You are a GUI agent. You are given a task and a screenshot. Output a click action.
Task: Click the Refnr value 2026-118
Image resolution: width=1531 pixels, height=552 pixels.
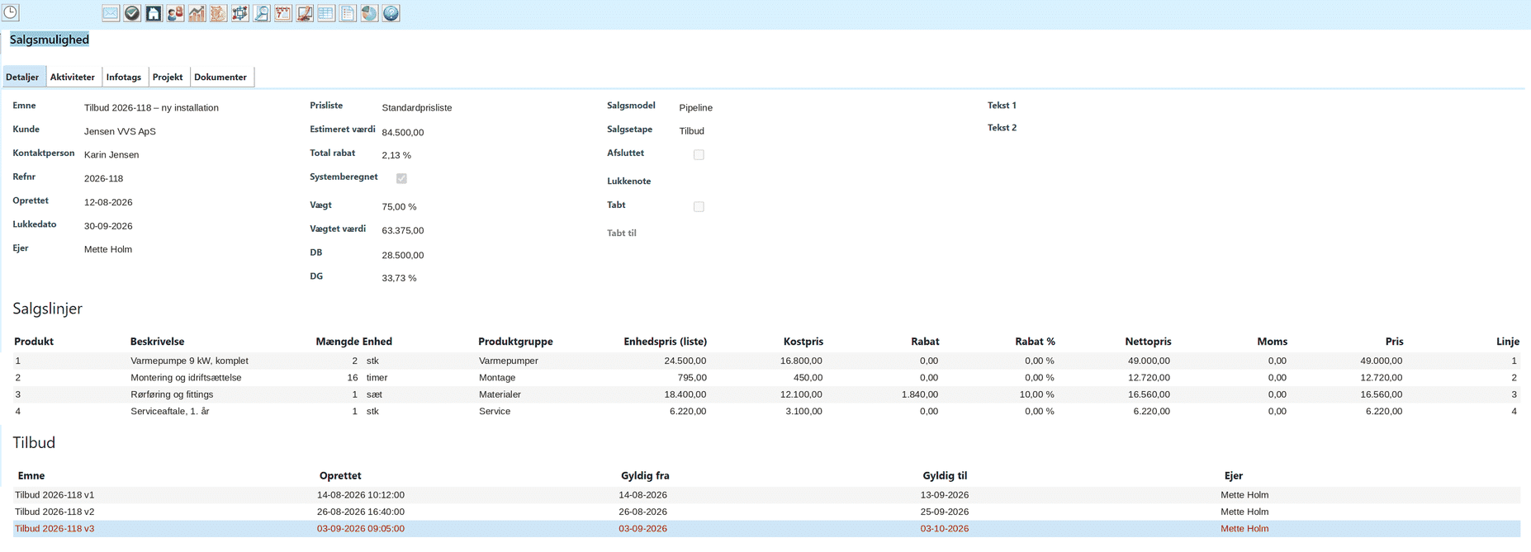click(x=103, y=178)
